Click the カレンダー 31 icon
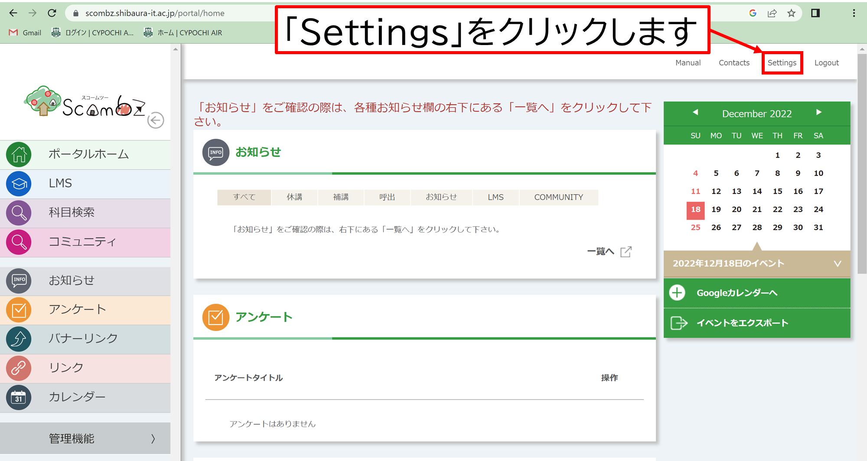Screen dimensions: 867x461 point(19,397)
